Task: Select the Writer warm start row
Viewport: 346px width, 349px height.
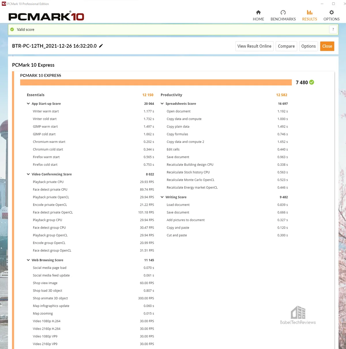Action: tap(93, 111)
